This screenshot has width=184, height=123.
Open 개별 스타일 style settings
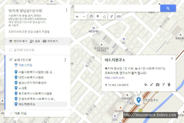coord(25,65)
